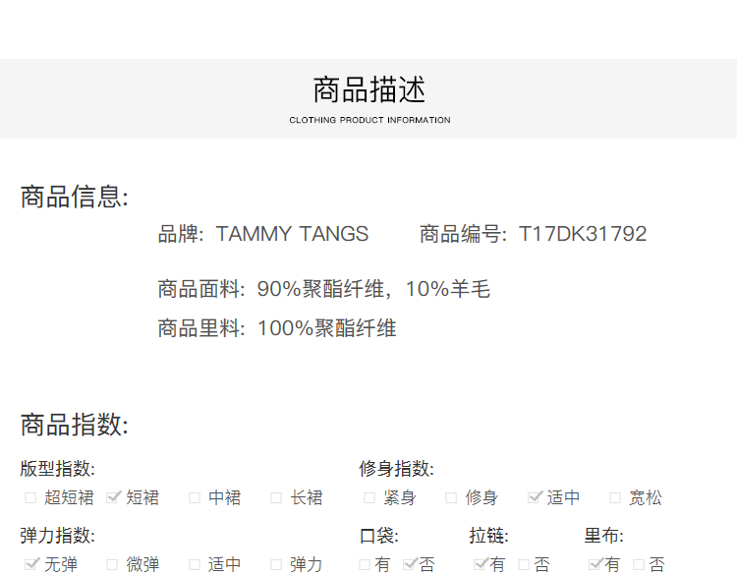Check the 超短裙 checkbox
Screen dimensions: 737x576
point(30,498)
